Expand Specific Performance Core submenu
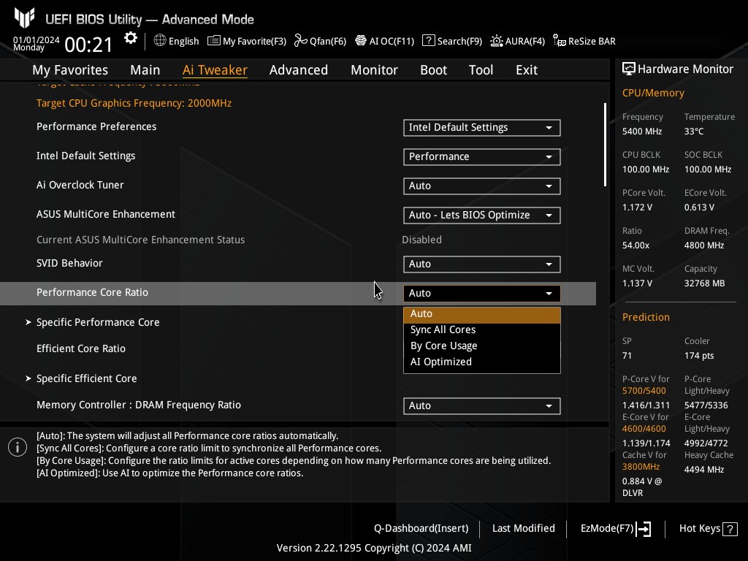 (x=98, y=322)
